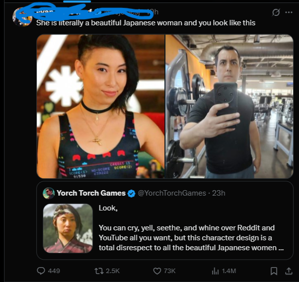Open quoted tweet's game character thumbnail
The image size is (299, 282).
68,228
